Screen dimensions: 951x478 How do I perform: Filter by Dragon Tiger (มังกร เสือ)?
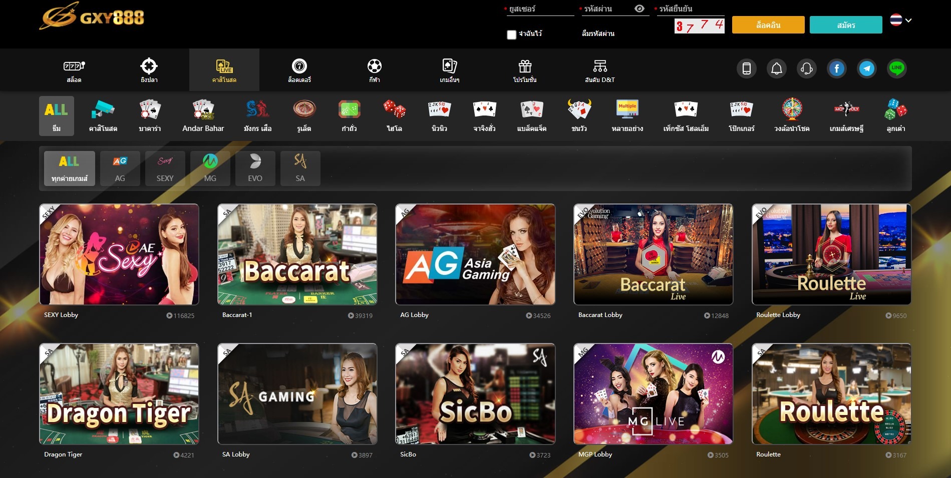tap(258, 116)
